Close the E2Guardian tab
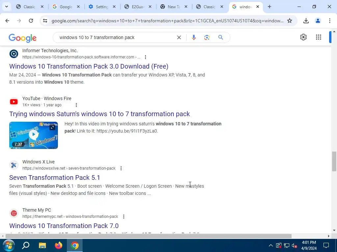This screenshot has height=252, width=337. pyautogui.click(x=150, y=7)
